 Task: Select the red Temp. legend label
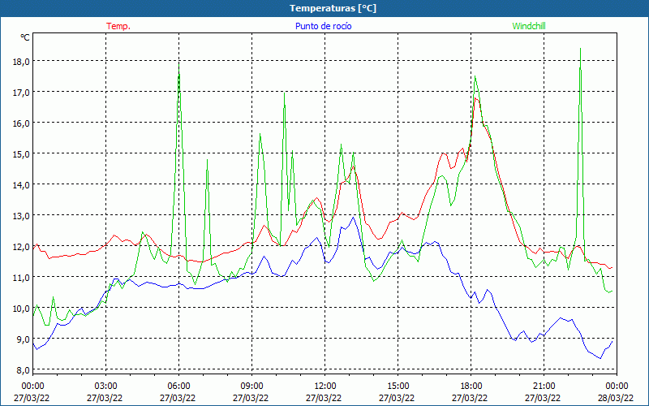click(x=118, y=26)
